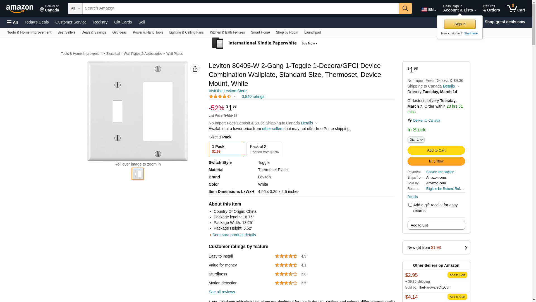This screenshot has width=536, height=302.
Task: Click the Amazon logo
Action: coord(20,9)
